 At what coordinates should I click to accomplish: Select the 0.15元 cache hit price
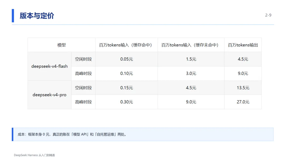(126, 88)
